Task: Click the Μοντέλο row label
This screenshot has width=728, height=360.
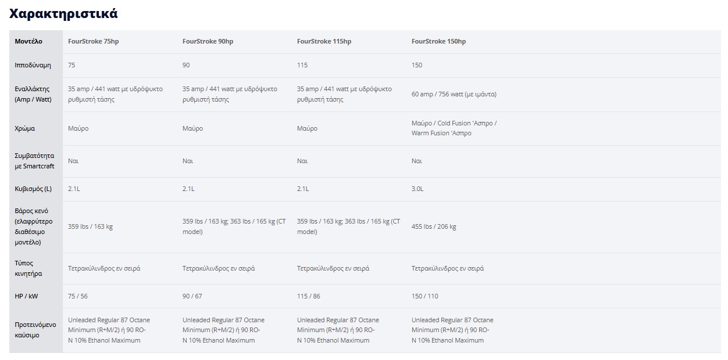Action: coord(29,42)
